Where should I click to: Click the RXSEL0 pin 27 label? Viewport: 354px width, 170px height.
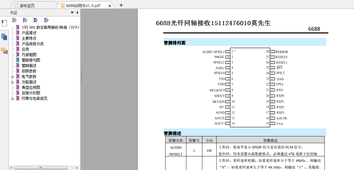tap(282, 57)
